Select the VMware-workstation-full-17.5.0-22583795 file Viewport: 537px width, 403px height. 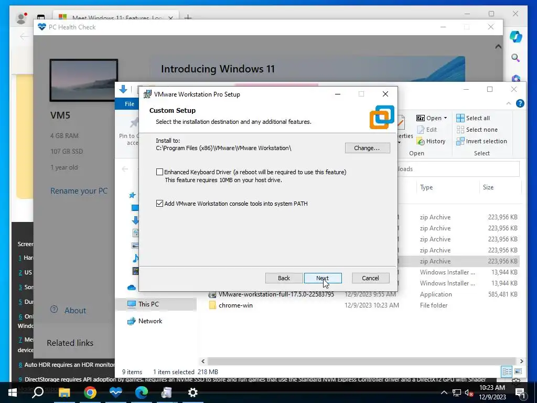coord(276,294)
